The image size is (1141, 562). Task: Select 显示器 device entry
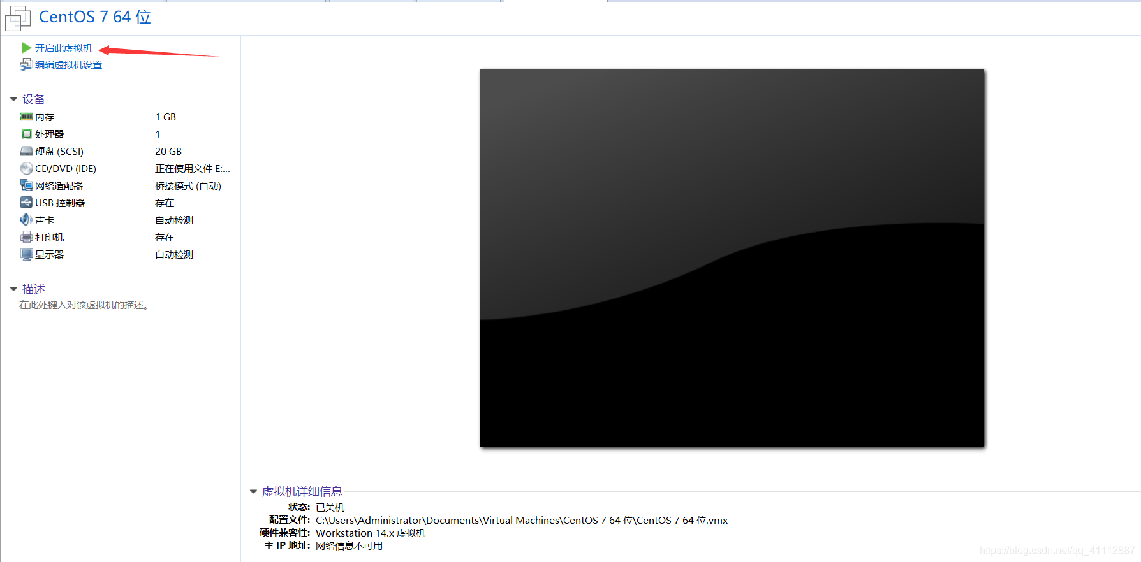(49, 255)
